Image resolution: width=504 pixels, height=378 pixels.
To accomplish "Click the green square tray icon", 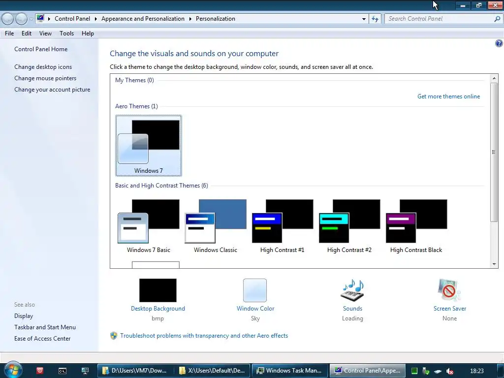I will (414, 371).
